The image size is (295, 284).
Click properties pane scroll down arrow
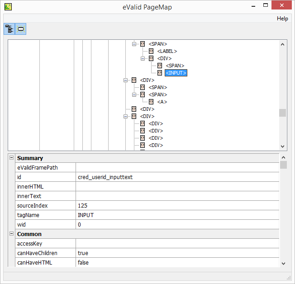(x=283, y=264)
